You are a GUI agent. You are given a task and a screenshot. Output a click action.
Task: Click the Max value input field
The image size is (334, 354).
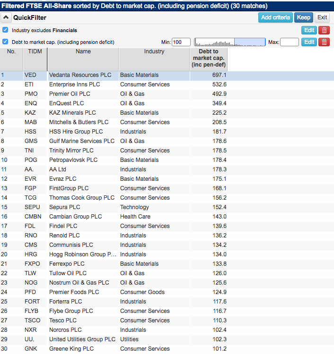pyautogui.click(x=290, y=42)
